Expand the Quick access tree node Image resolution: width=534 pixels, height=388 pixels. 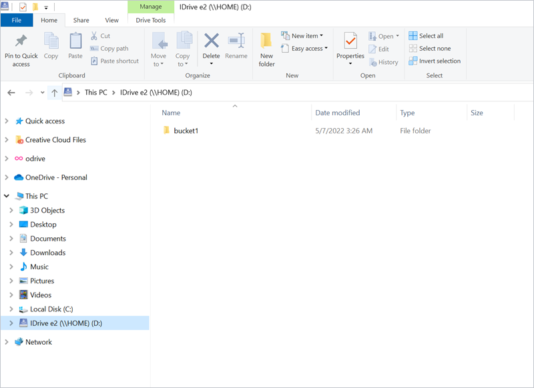(7, 121)
